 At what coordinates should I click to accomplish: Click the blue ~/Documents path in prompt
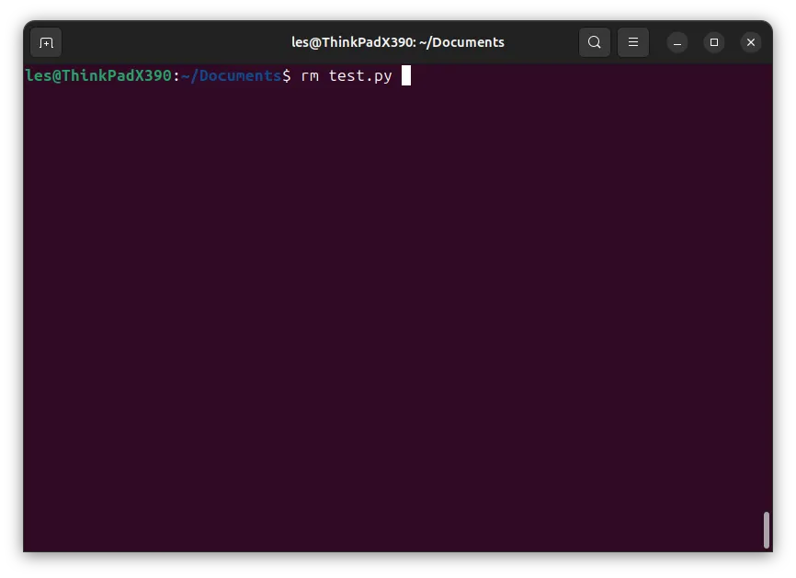click(231, 75)
